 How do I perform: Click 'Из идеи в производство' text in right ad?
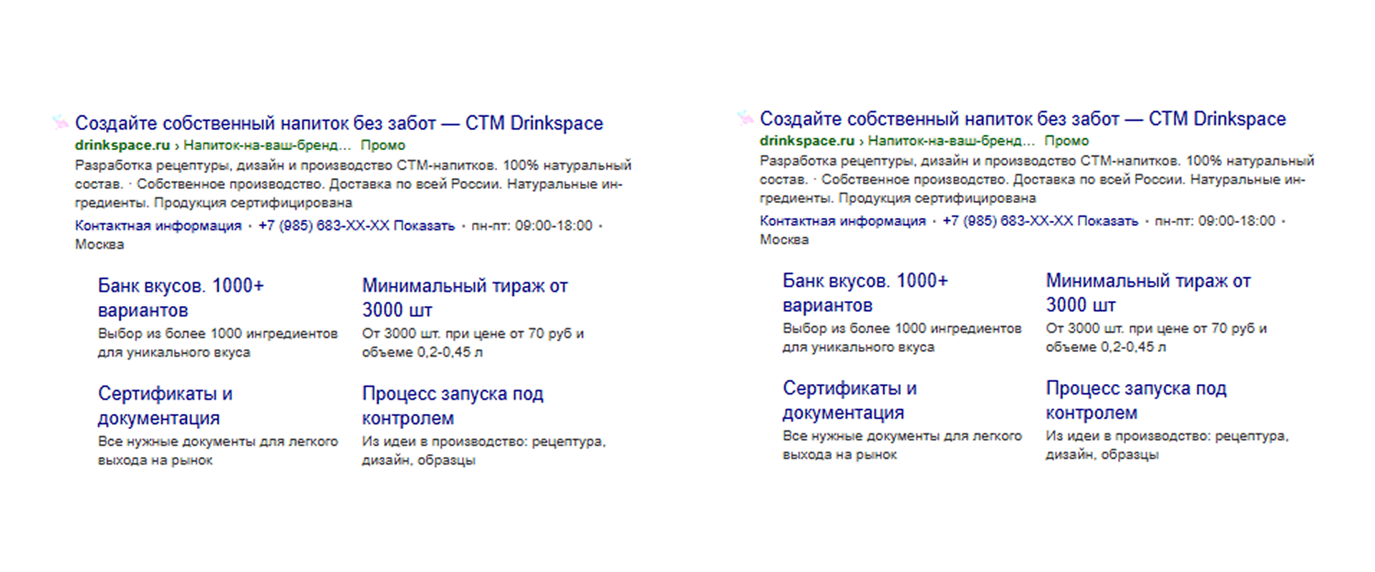coord(1167,445)
